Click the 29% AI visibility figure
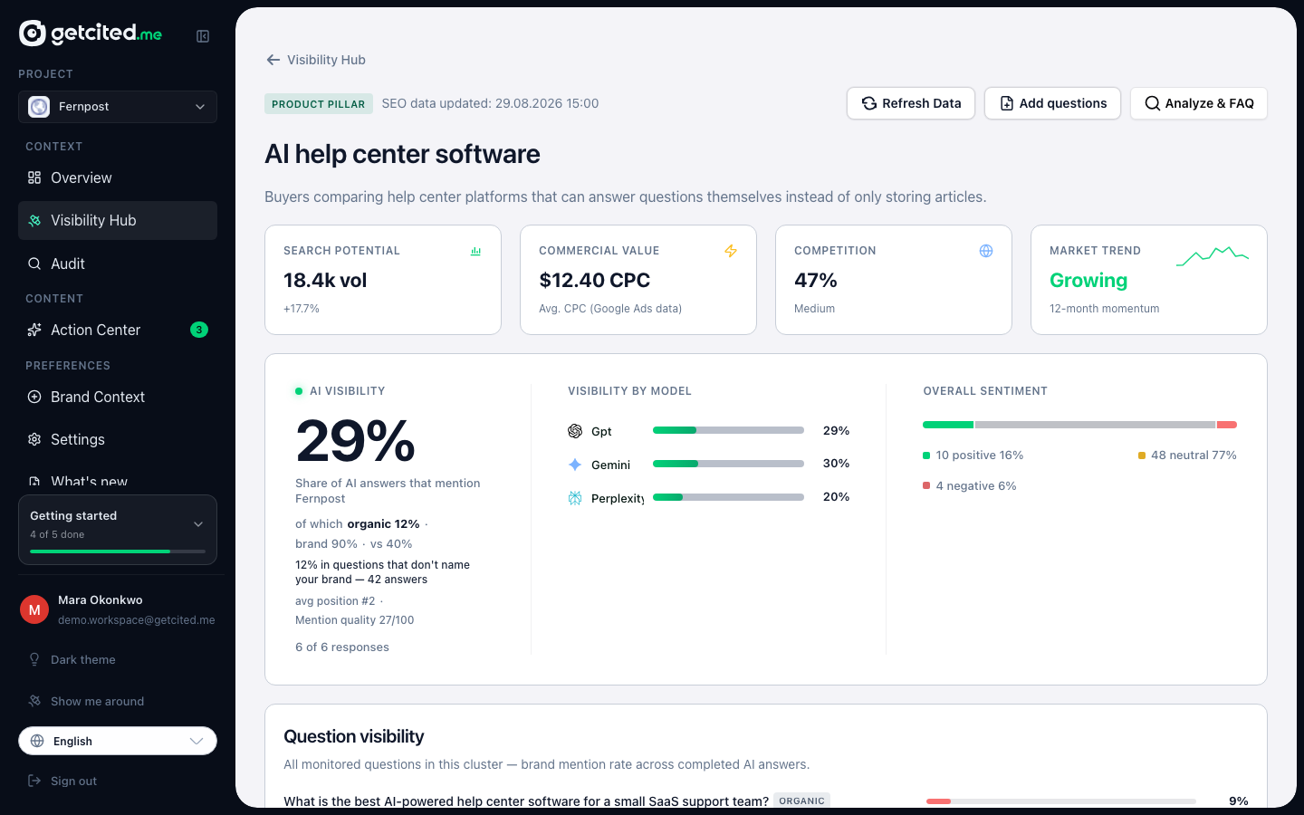This screenshot has height=815, width=1304. pos(355,441)
